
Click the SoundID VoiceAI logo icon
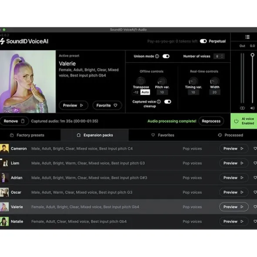2,41
